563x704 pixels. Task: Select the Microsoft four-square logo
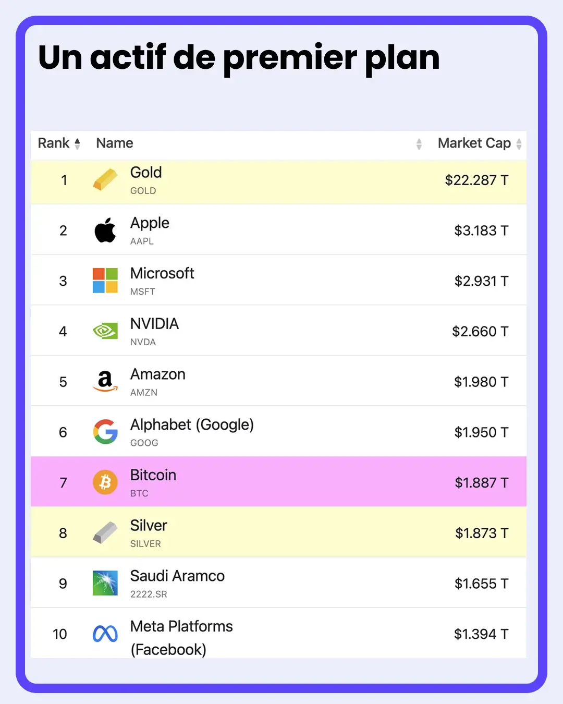(x=105, y=281)
